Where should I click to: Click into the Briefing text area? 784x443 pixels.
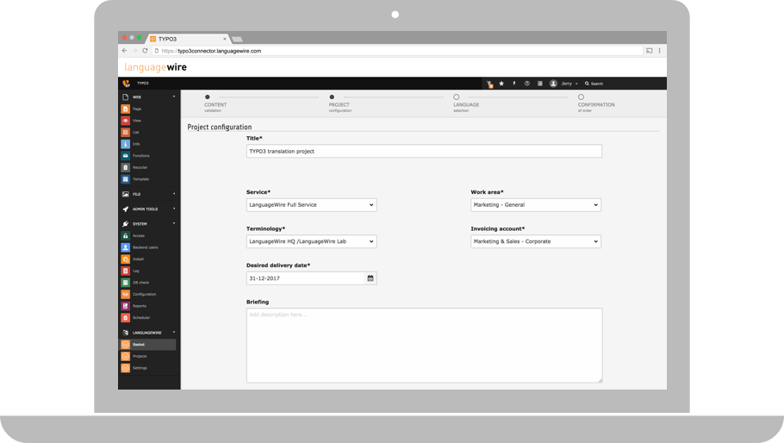pos(424,345)
